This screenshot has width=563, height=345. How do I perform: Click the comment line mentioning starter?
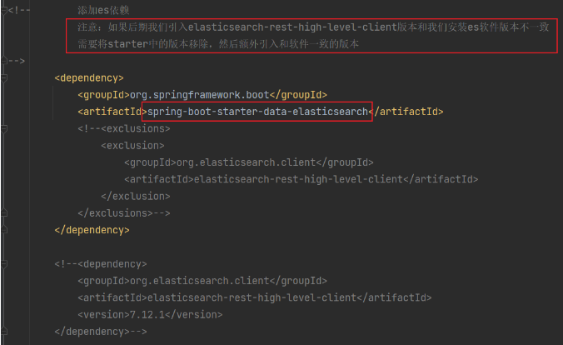click(x=218, y=44)
